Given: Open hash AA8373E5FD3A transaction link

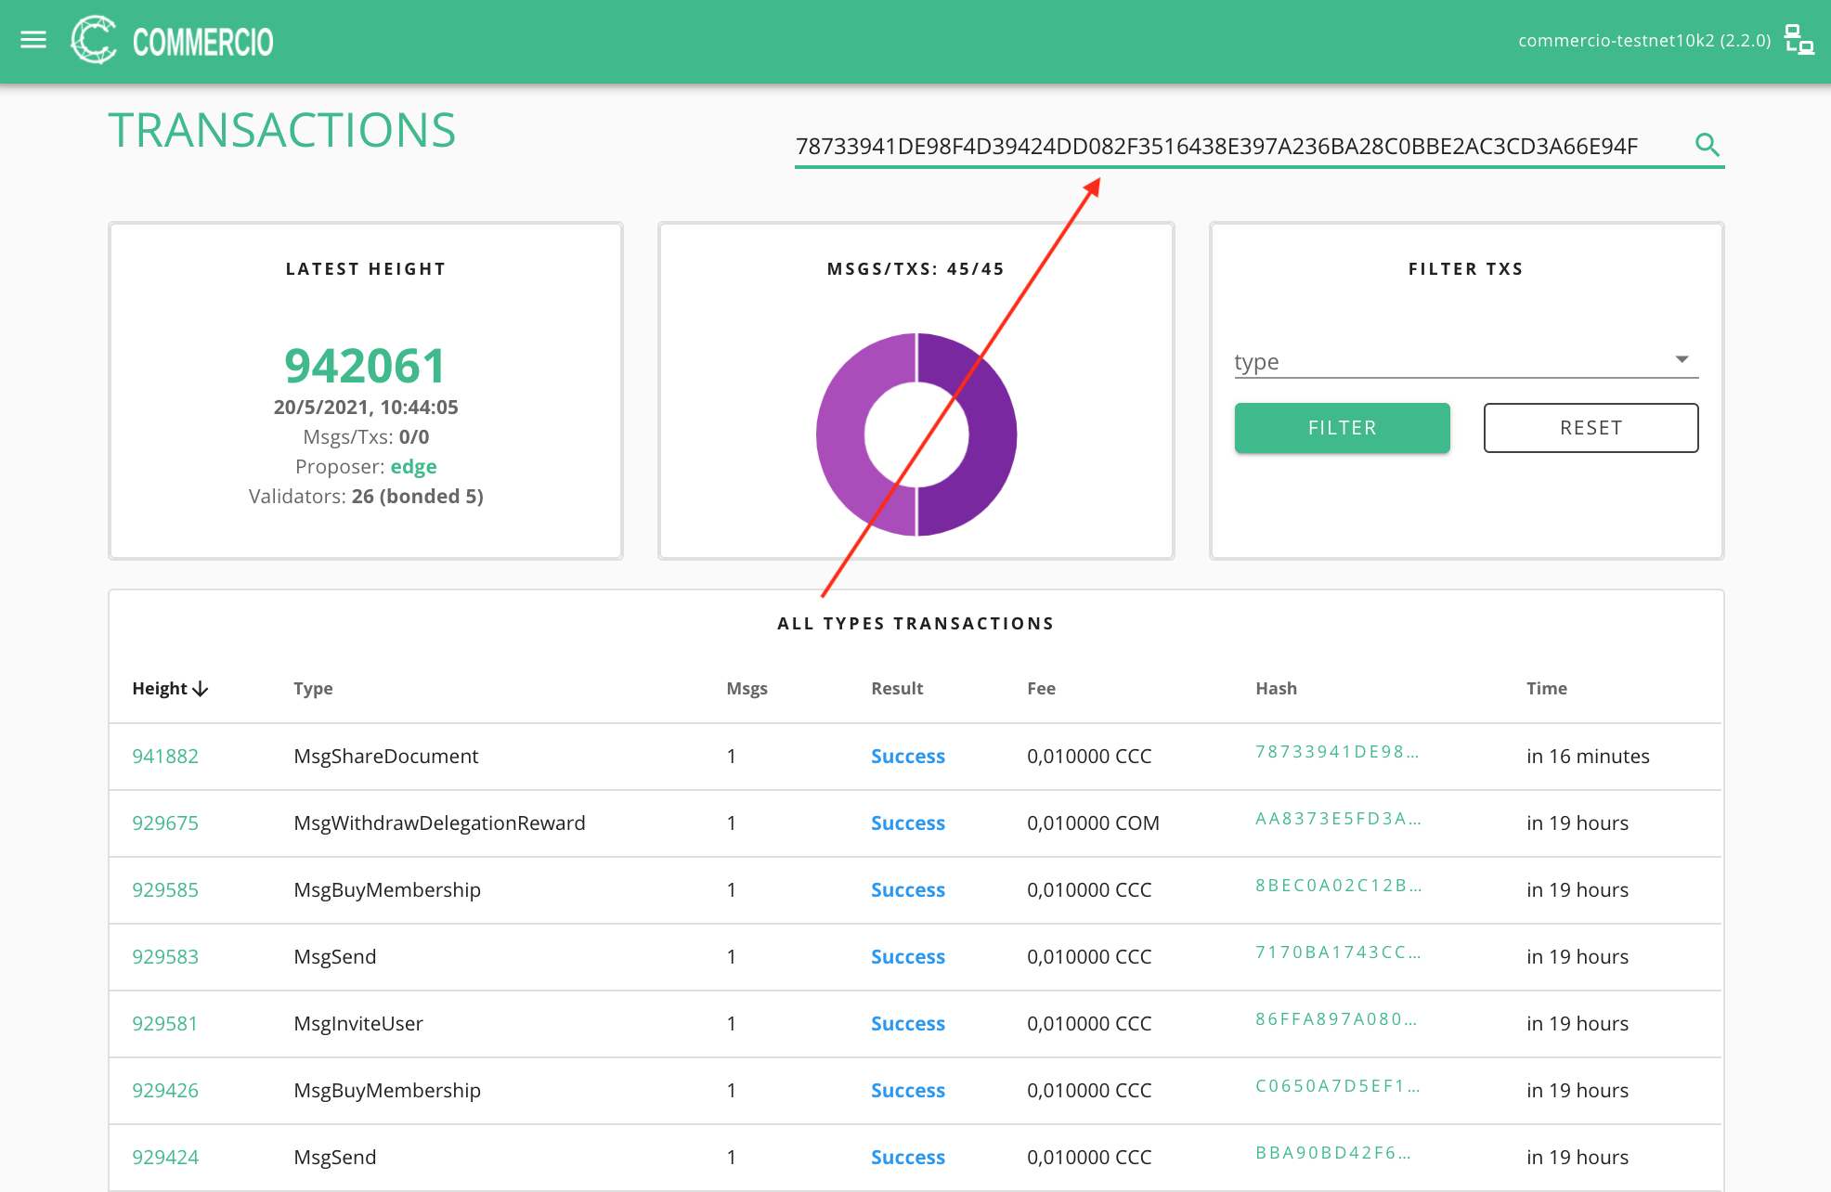Looking at the screenshot, I should tap(1337, 819).
